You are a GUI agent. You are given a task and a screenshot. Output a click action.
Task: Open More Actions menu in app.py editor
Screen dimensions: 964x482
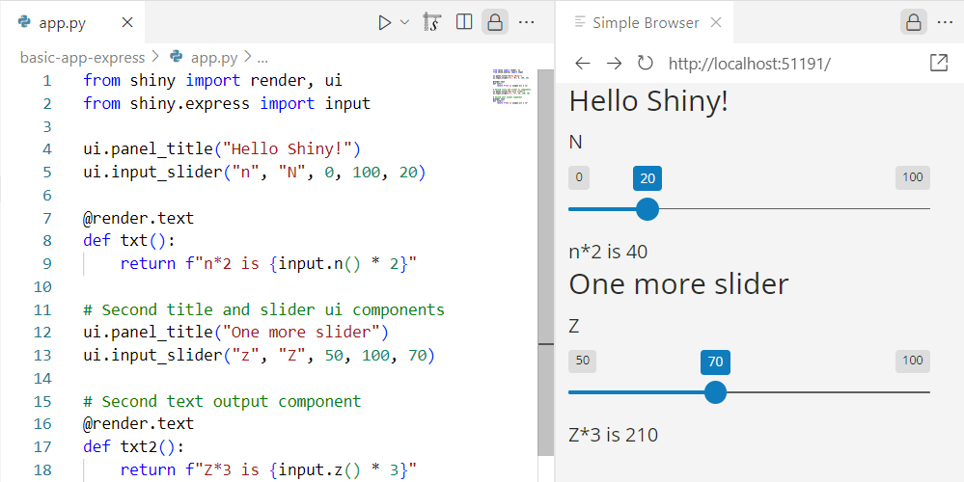(x=526, y=22)
